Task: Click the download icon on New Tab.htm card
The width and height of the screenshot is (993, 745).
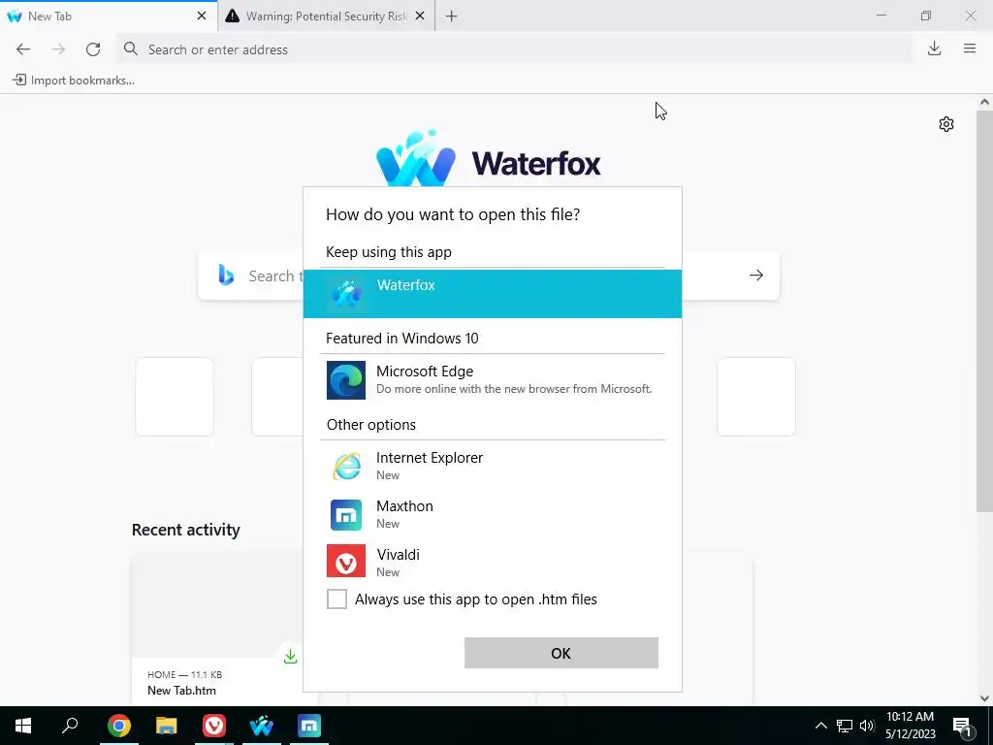Action: click(290, 657)
